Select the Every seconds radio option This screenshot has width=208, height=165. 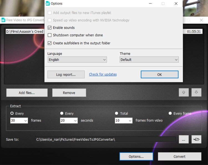point(62,113)
